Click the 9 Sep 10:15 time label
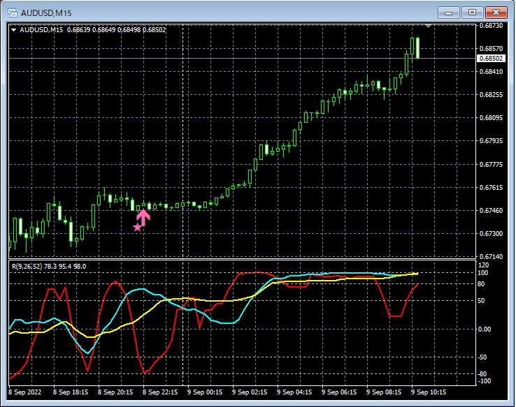The image size is (516, 407). pyautogui.click(x=429, y=392)
